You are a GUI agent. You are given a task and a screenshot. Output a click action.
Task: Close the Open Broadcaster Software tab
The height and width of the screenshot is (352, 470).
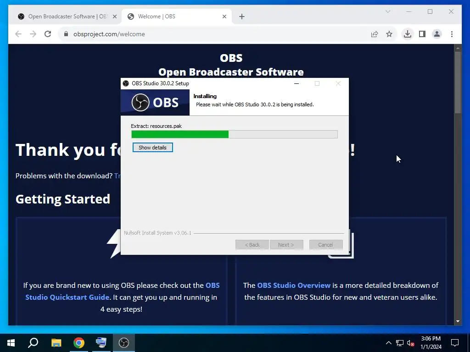click(x=114, y=16)
